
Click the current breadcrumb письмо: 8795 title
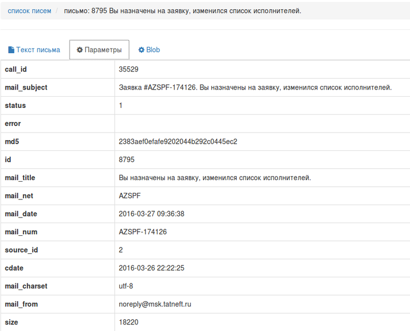click(x=182, y=11)
